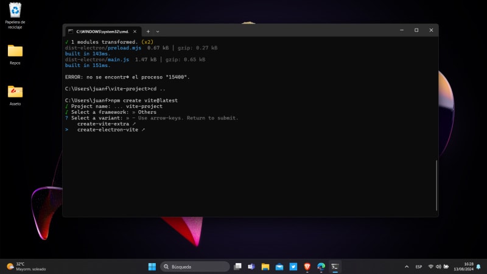Open File Explorer from taskbar
The image size is (487, 274).
265,267
